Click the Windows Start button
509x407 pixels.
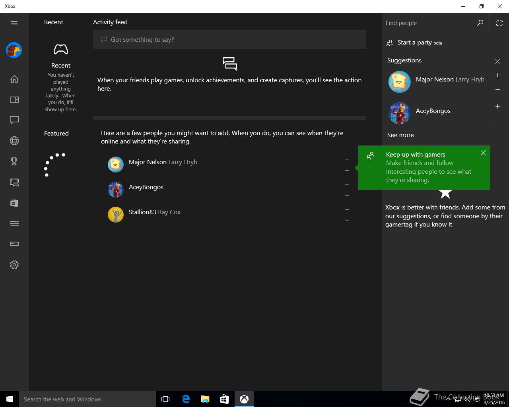coord(10,399)
